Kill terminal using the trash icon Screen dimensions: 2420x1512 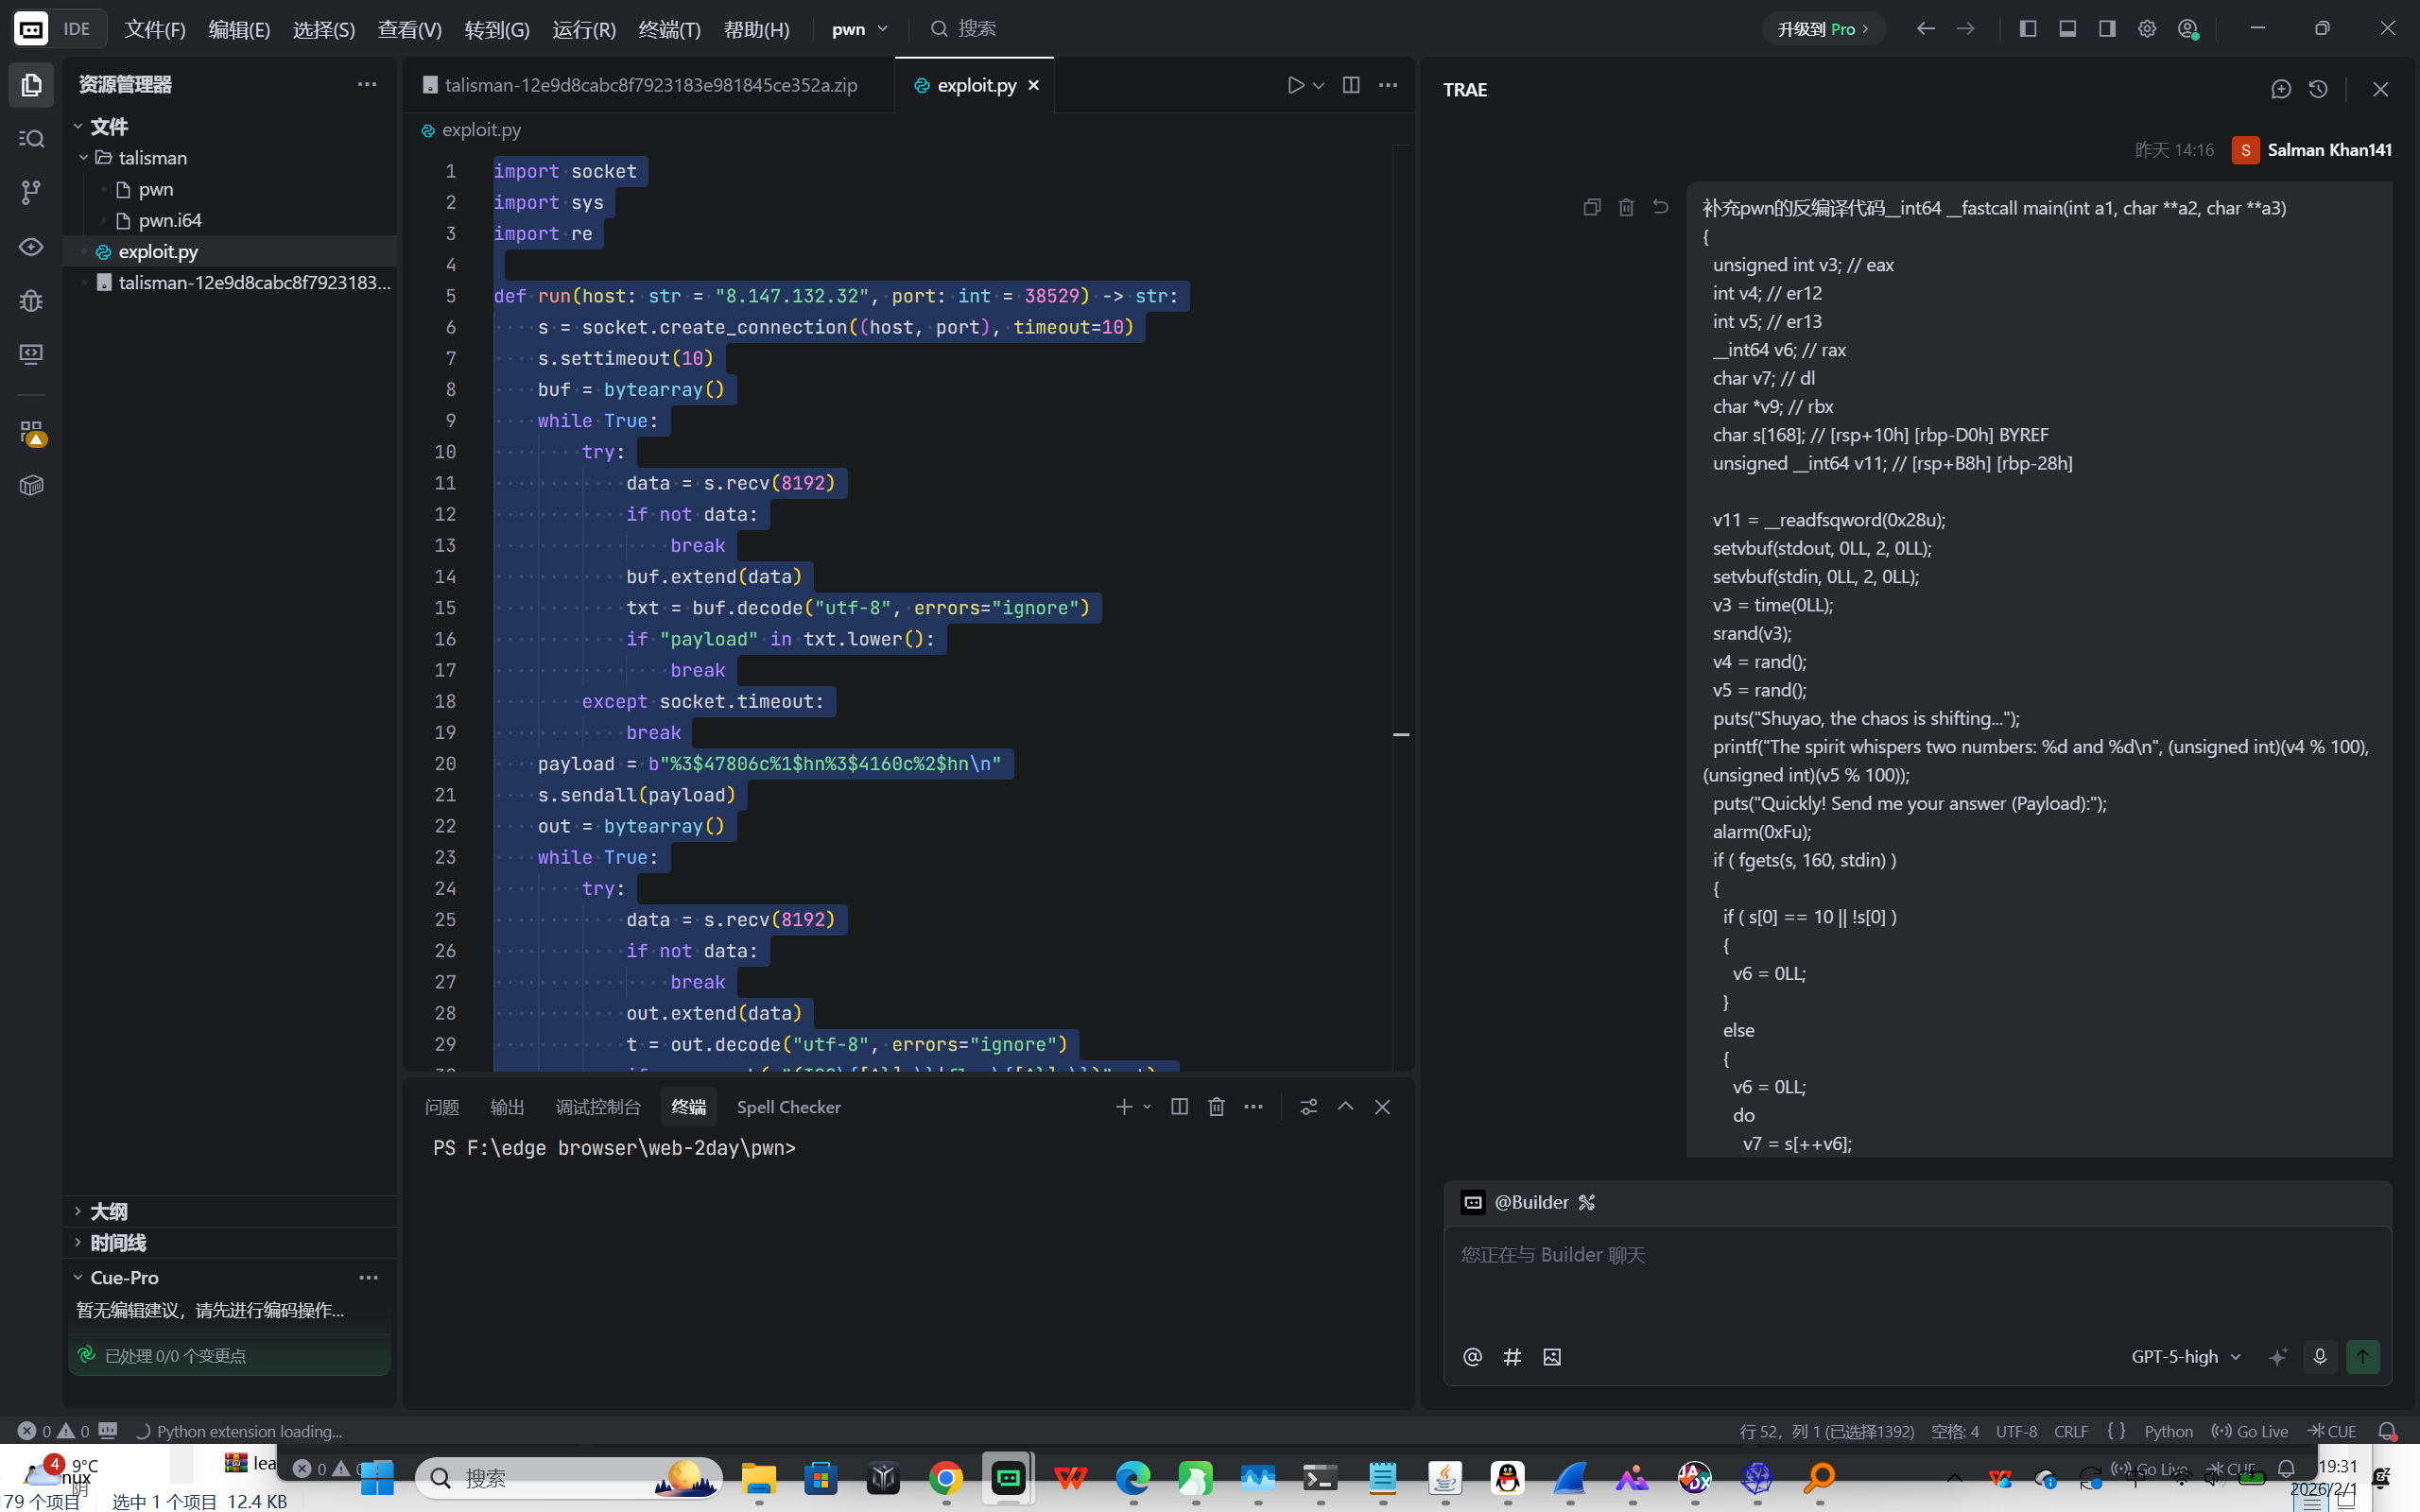coord(1216,1107)
